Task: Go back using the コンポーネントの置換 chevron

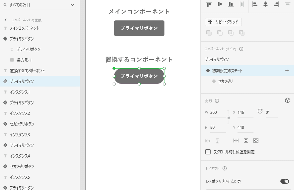Action: point(6,20)
